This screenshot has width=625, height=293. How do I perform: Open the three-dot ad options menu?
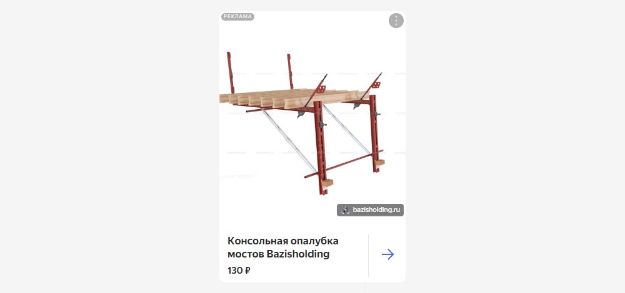click(x=396, y=21)
